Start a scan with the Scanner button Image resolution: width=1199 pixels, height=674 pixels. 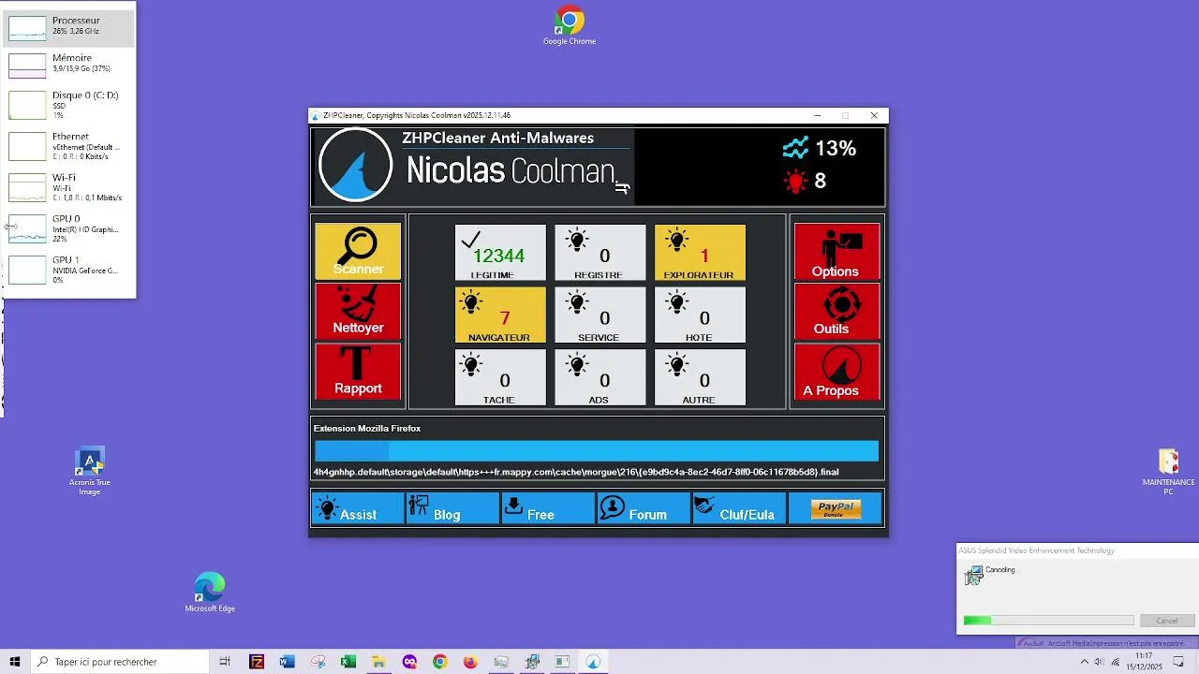pos(358,251)
